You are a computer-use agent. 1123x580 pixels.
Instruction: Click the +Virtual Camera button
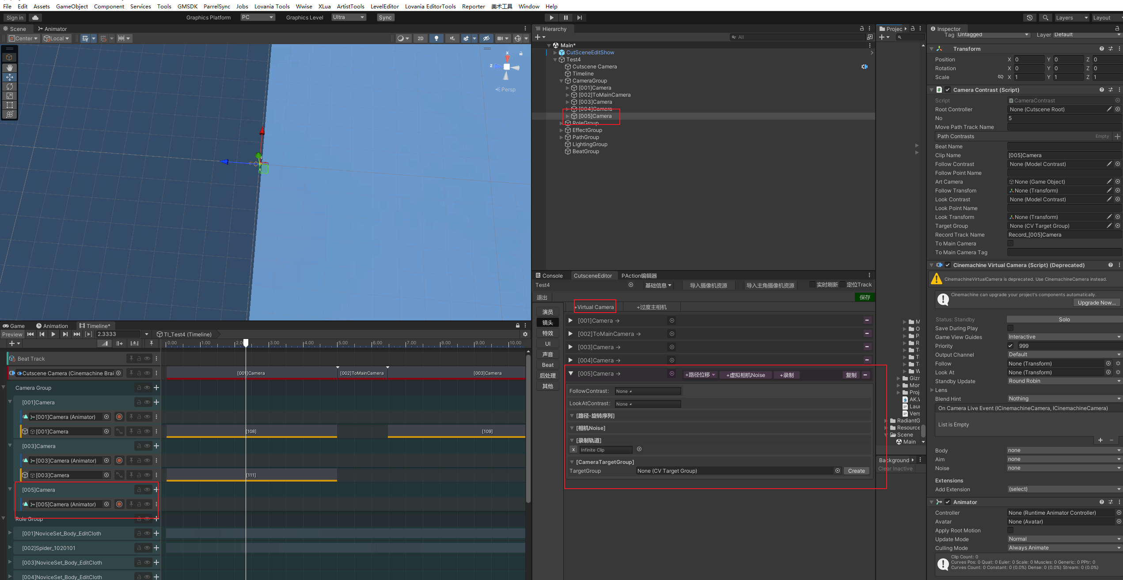pyautogui.click(x=595, y=307)
